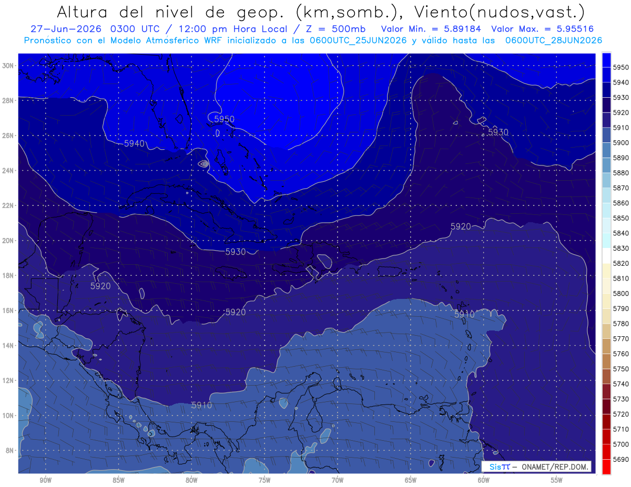Click the 10N latitude axis label
This screenshot has height=487, width=631.
click(x=8, y=416)
